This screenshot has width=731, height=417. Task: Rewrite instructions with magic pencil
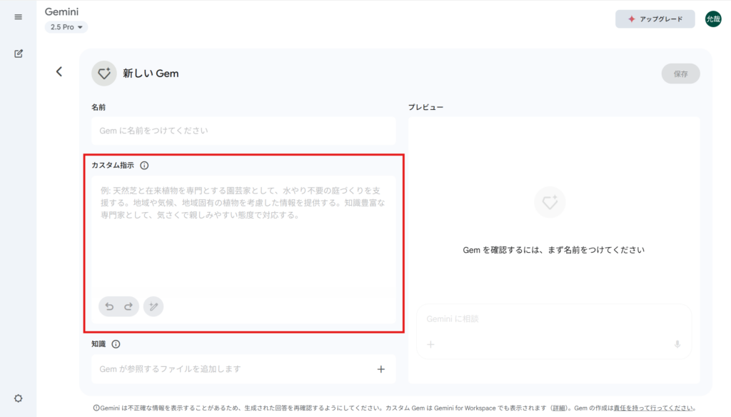pos(153,306)
